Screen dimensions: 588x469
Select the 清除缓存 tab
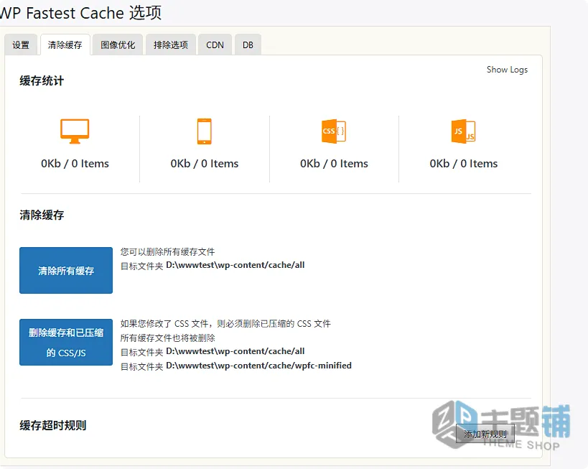[65, 45]
